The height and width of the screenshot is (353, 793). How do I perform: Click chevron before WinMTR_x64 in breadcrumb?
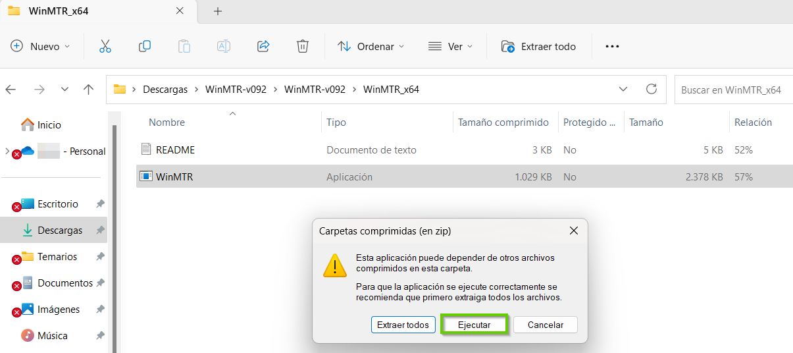point(355,90)
